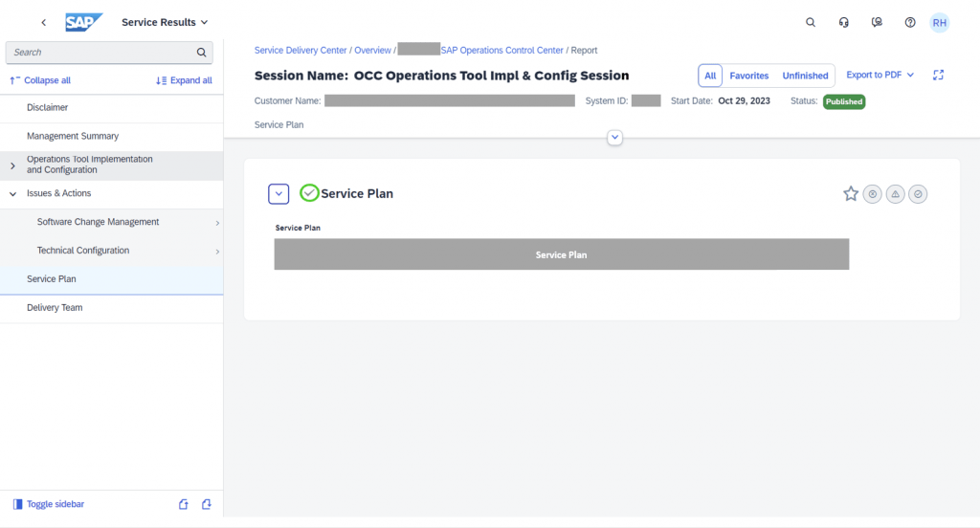Viewport: 980px width, 528px height.
Task: Select the Favorites filter tab
Action: 748,76
